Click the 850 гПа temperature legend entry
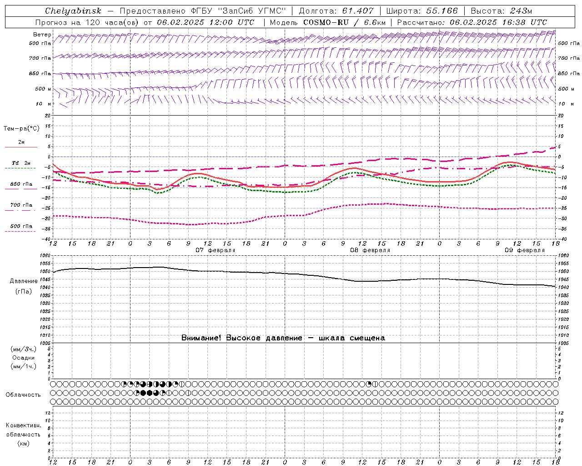Viewport: 582px width, 466px height. pos(21,184)
